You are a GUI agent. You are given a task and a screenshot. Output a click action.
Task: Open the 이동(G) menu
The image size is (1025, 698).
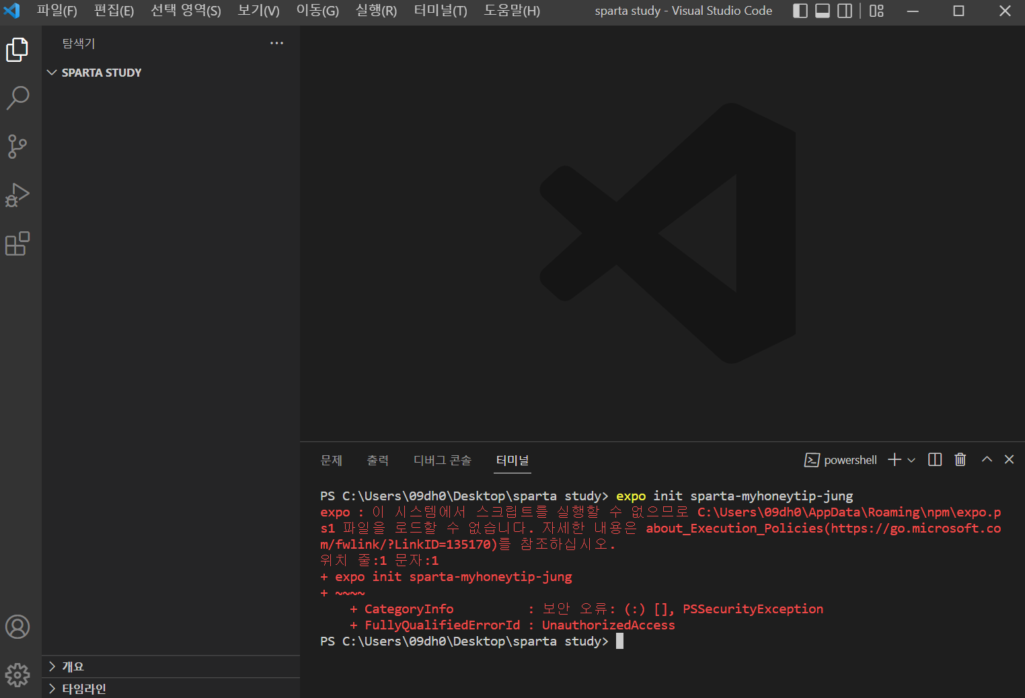(318, 11)
